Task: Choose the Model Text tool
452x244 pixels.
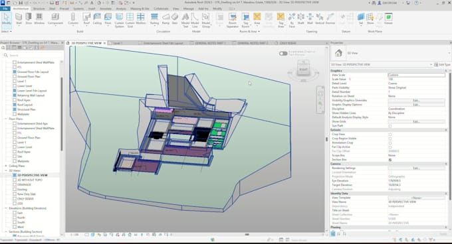Action: [x=185, y=20]
